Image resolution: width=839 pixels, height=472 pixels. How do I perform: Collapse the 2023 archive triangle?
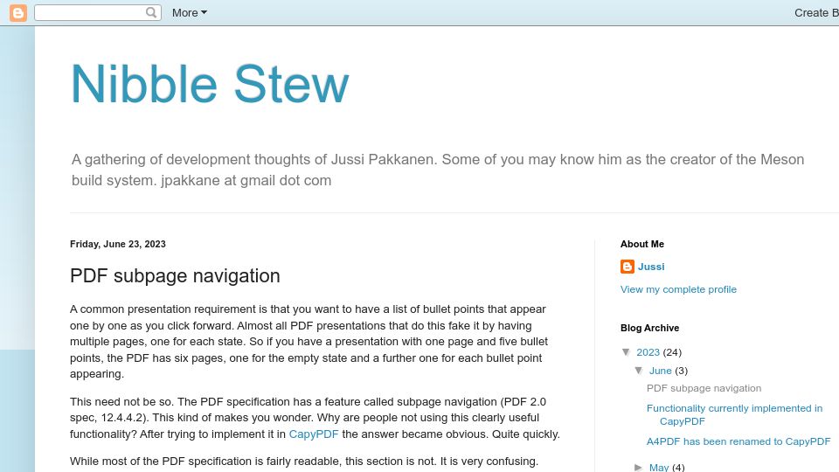[626, 352]
